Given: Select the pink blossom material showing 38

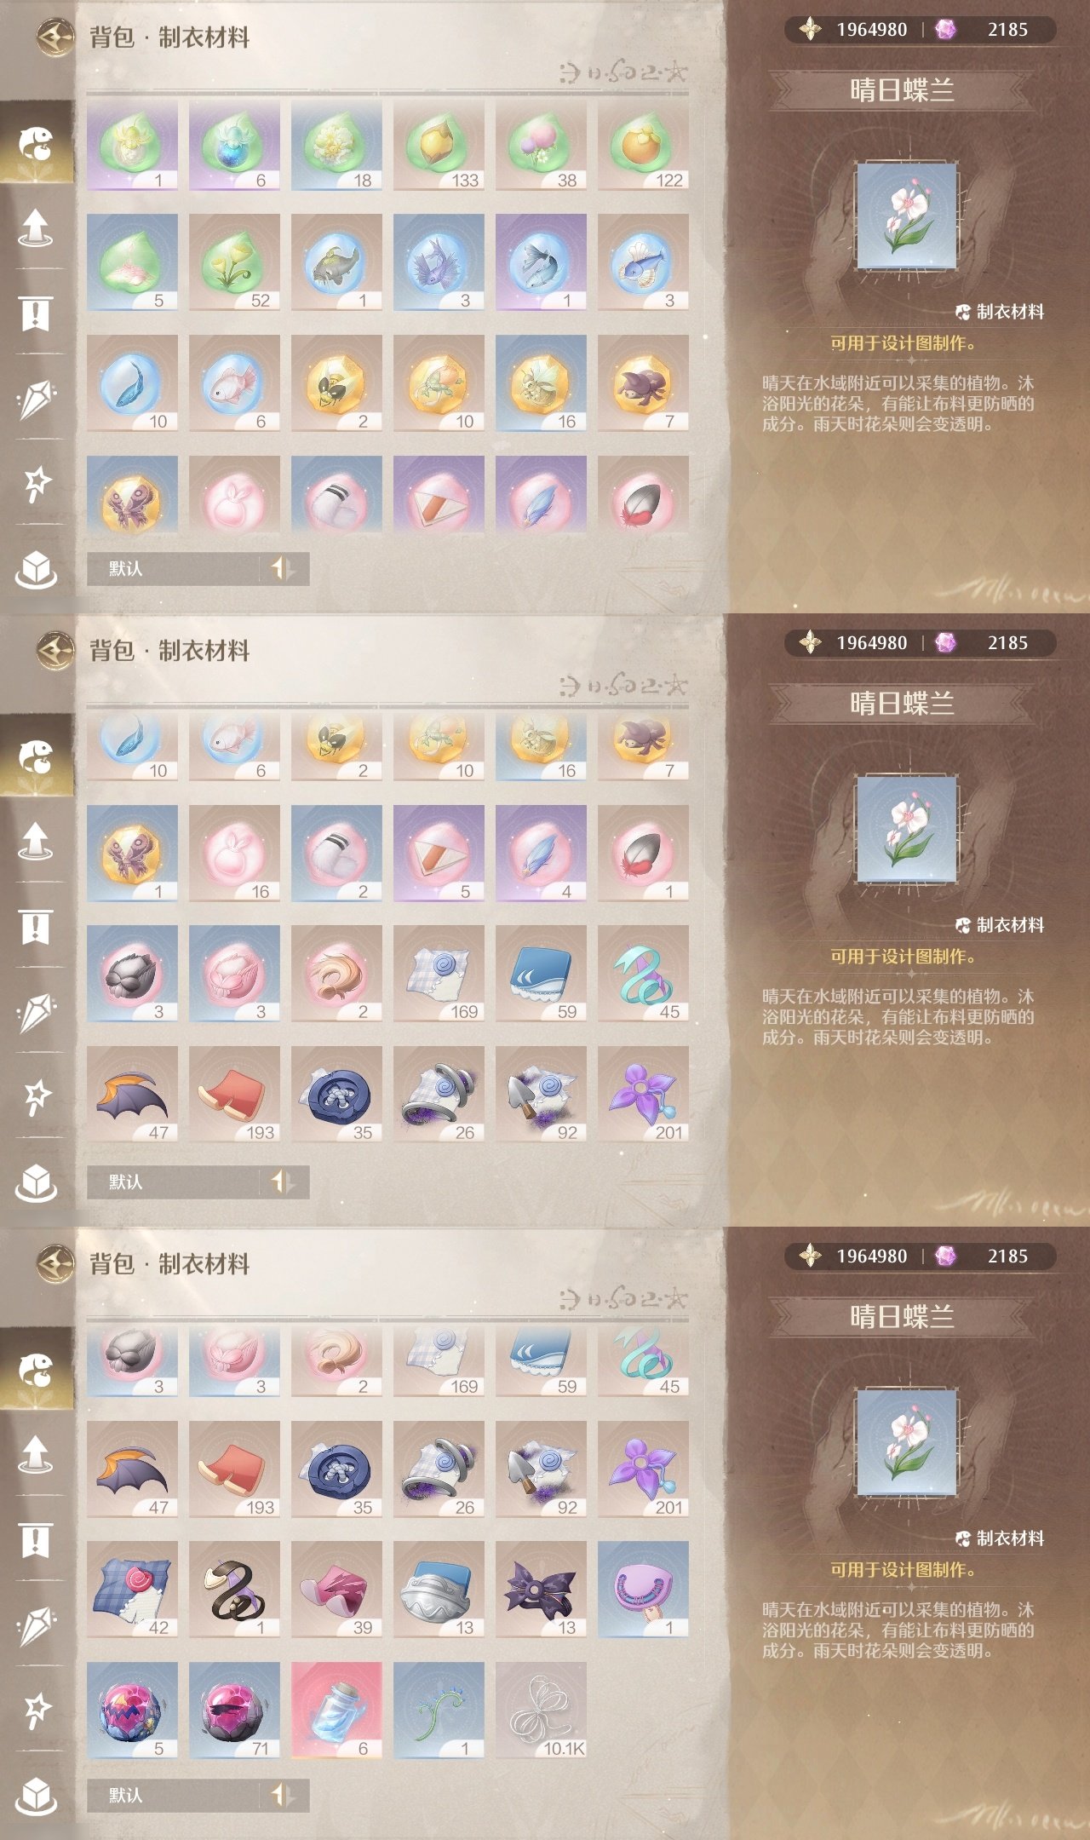Looking at the screenshot, I should (541, 142).
